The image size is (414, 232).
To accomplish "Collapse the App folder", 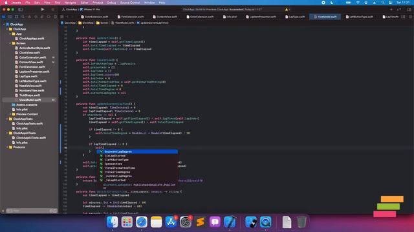I will coord(10,34).
